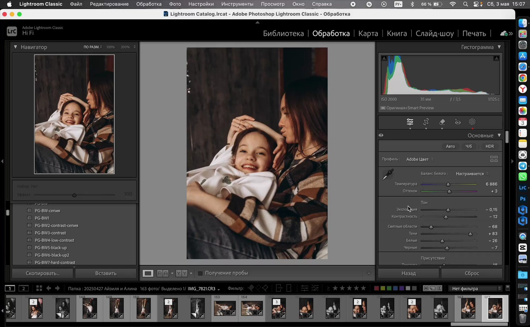Go back with filmstrip left arrow

click(48, 288)
